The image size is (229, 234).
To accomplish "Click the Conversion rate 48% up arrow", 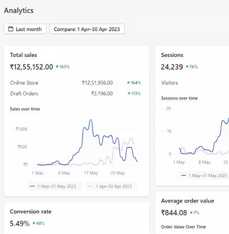I will [34, 224].
